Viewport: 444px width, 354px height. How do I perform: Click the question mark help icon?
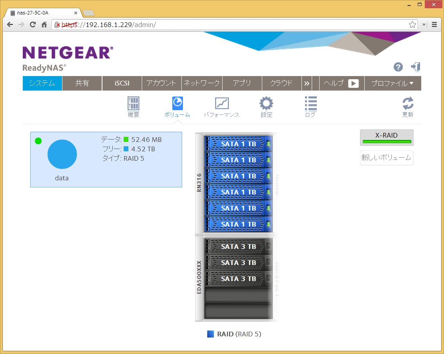(x=398, y=67)
